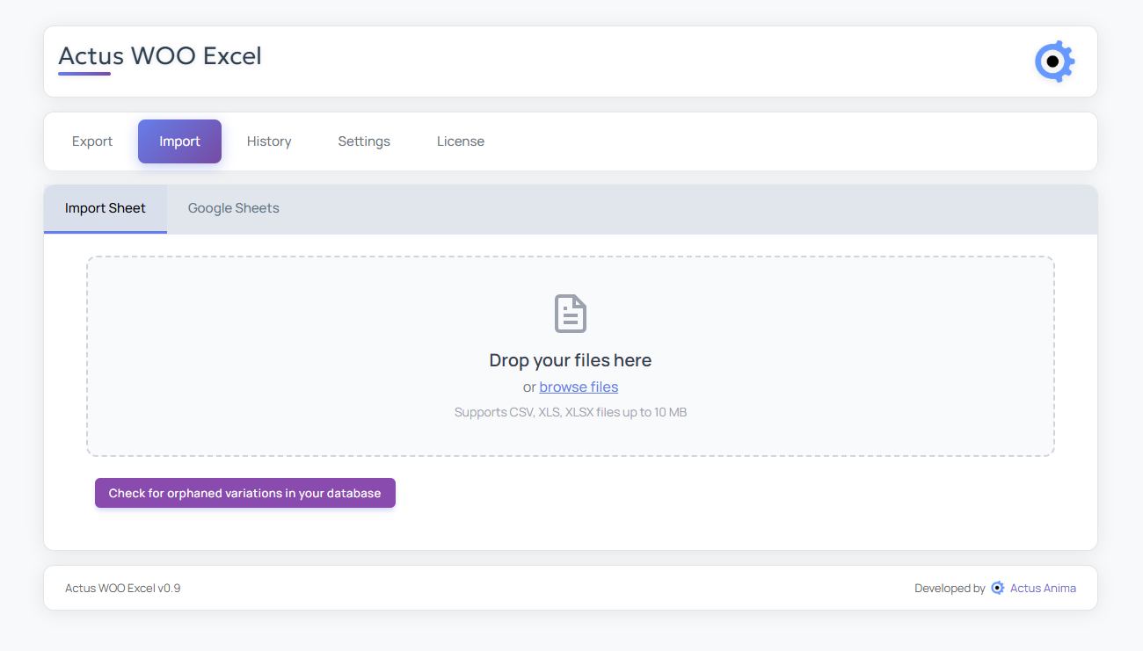
Task: Click the browse files link
Action: pos(579,387)
